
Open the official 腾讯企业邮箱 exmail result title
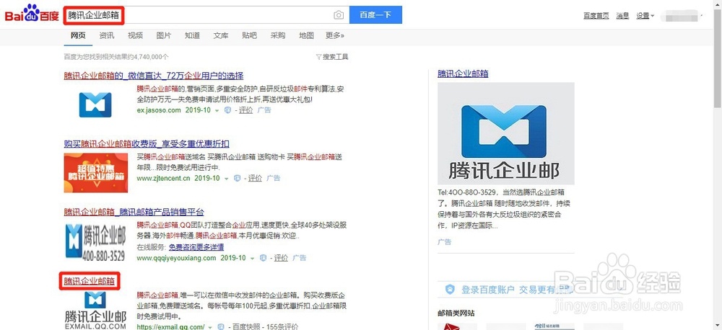click(x=90, y=281)
